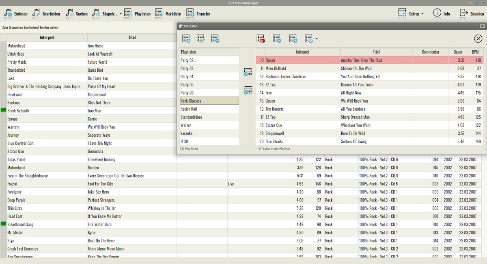Viewport: 487px width, 264px height.
Task: Open the Einlesen import tool
Action: tap(16, 14)
